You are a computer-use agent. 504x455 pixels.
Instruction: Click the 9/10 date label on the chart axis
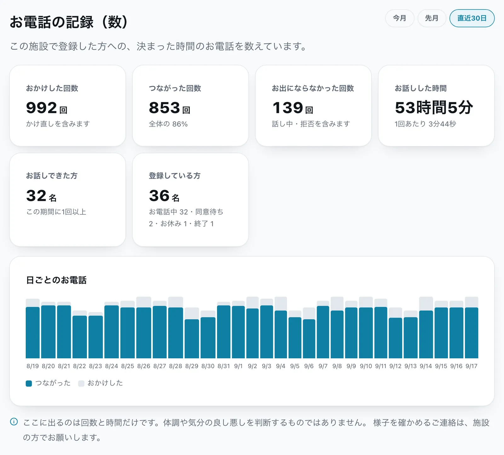[366, 366]
